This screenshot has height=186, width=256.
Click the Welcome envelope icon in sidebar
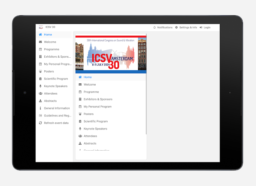coord(40,42)
